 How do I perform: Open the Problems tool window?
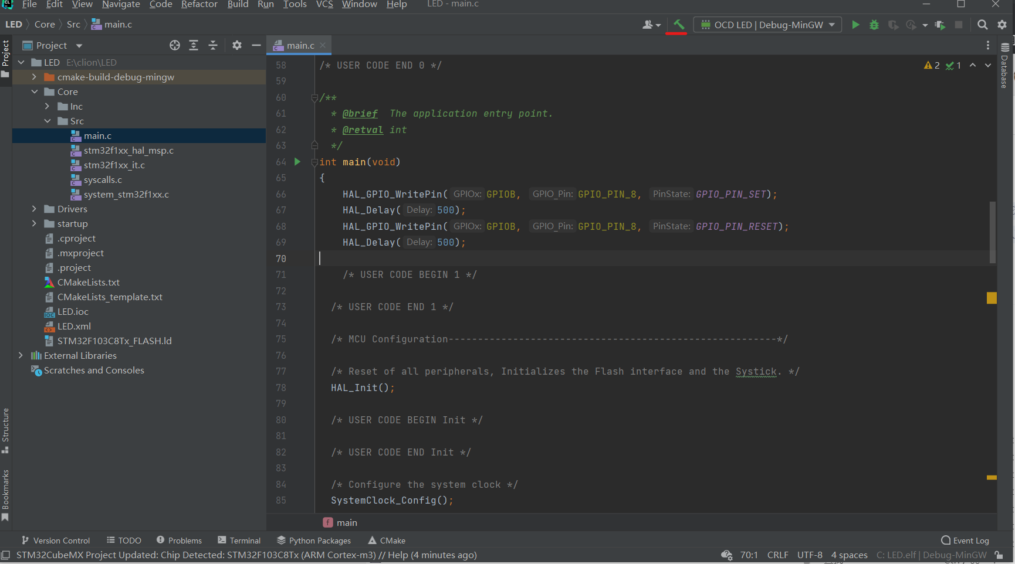tap(179, 541)
